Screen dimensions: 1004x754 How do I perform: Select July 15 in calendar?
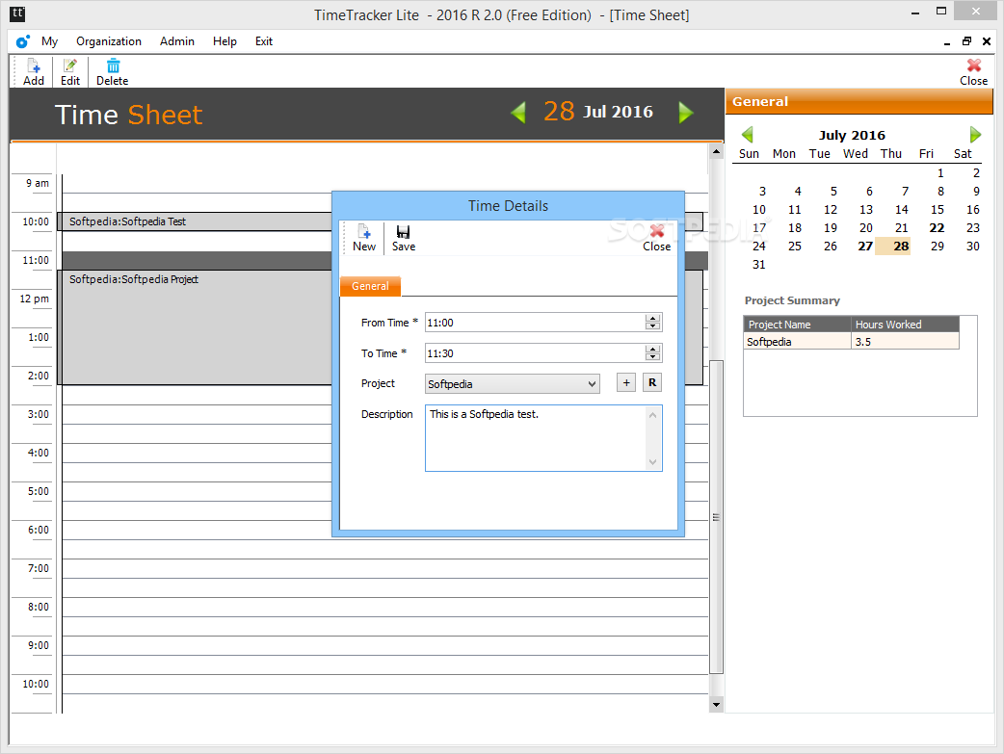coord(937,209)
